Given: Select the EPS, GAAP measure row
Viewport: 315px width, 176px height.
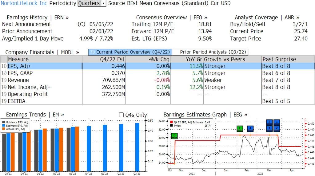Looking at the screenshot, I should tap(157, 73).
